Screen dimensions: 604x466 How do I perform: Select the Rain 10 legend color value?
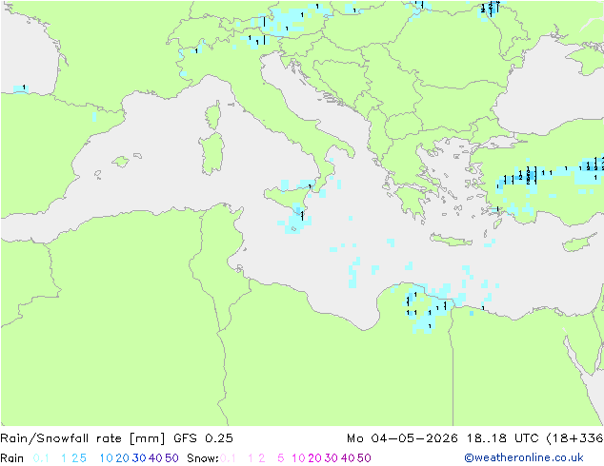[x=106, y=458]
